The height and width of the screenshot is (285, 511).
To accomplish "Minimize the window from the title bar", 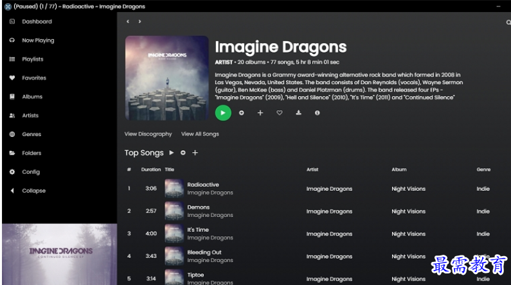I will pyautogui.click(x=498, y=6).
